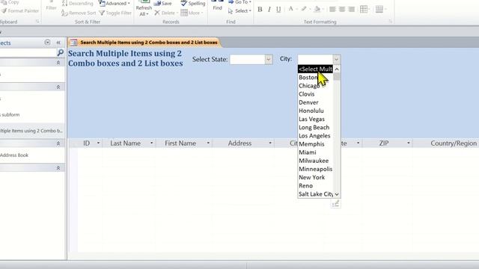Click the Font Color button
This screenshot has height=269, width=479.
(x=291, y=9)
